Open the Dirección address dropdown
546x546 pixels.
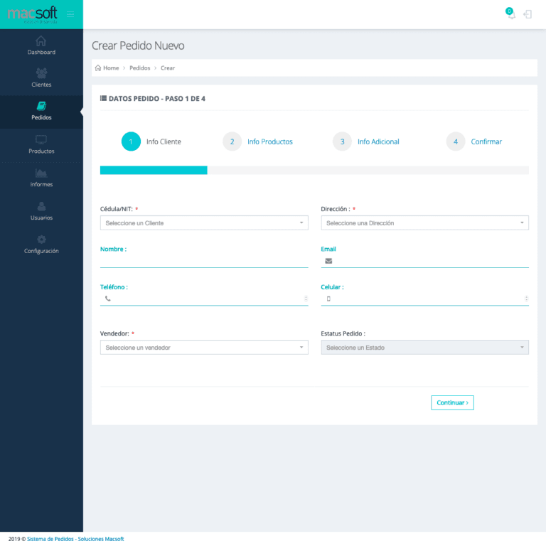pos(424,223)
